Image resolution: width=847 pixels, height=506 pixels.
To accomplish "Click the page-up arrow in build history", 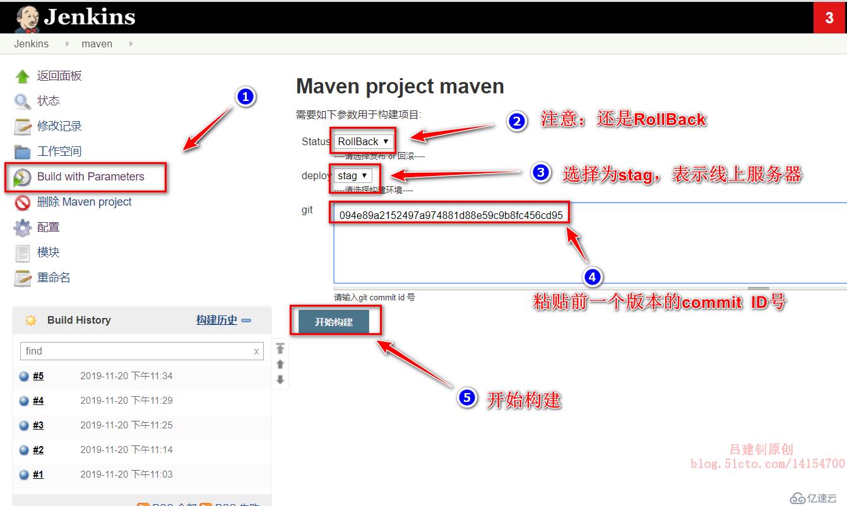I will point(280,364).
